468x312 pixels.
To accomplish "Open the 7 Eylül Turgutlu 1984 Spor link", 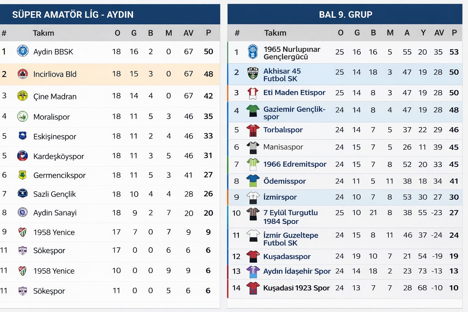I will pos(290,217).
